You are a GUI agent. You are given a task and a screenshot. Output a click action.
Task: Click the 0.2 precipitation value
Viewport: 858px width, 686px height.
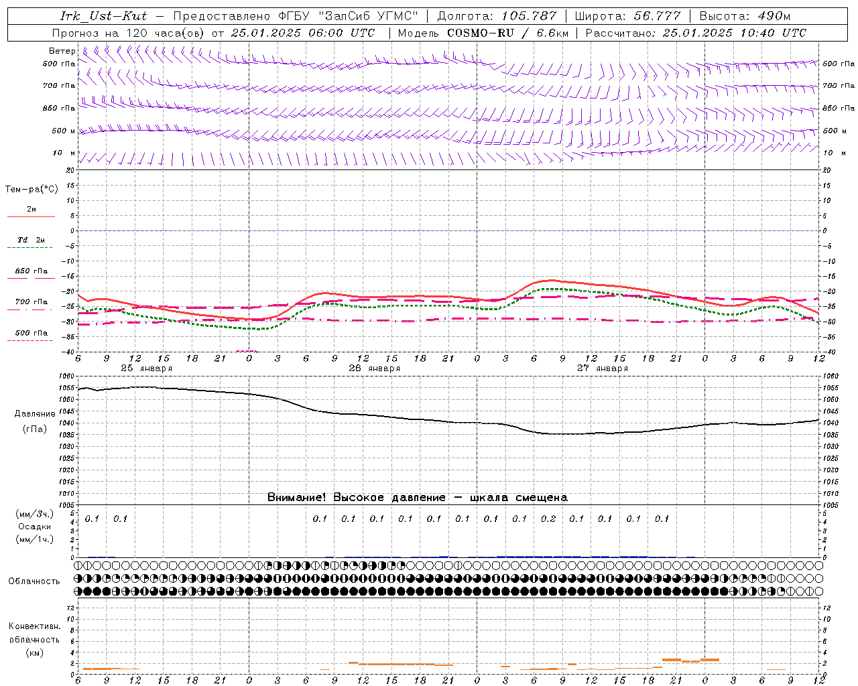click(x=548, y=519)
